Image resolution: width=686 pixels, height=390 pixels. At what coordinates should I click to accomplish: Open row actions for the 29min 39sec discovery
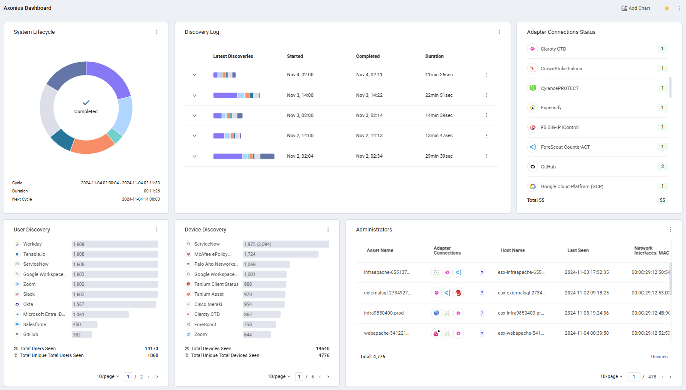click(x=486, y=156)
